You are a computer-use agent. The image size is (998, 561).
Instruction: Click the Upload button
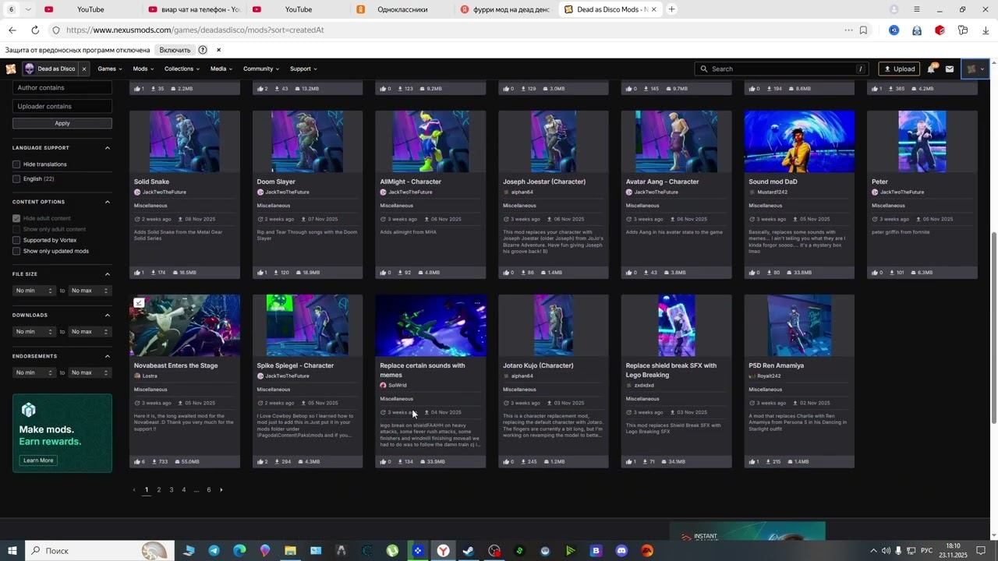[x=900, y=69]
